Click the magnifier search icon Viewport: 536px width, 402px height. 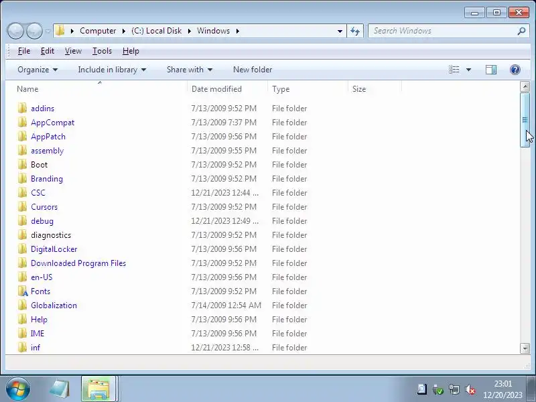pyautogui.click(x=521, y=31)
